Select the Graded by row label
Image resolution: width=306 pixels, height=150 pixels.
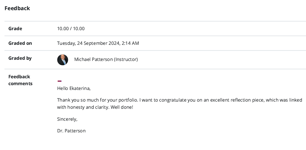(x=20, y=58)
